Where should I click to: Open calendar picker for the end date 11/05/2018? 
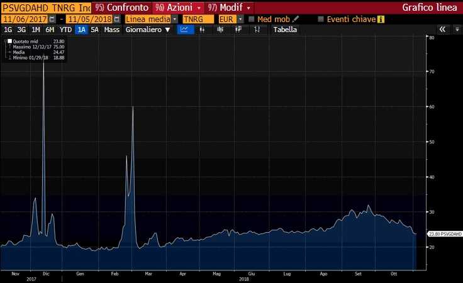click(117, 19)
